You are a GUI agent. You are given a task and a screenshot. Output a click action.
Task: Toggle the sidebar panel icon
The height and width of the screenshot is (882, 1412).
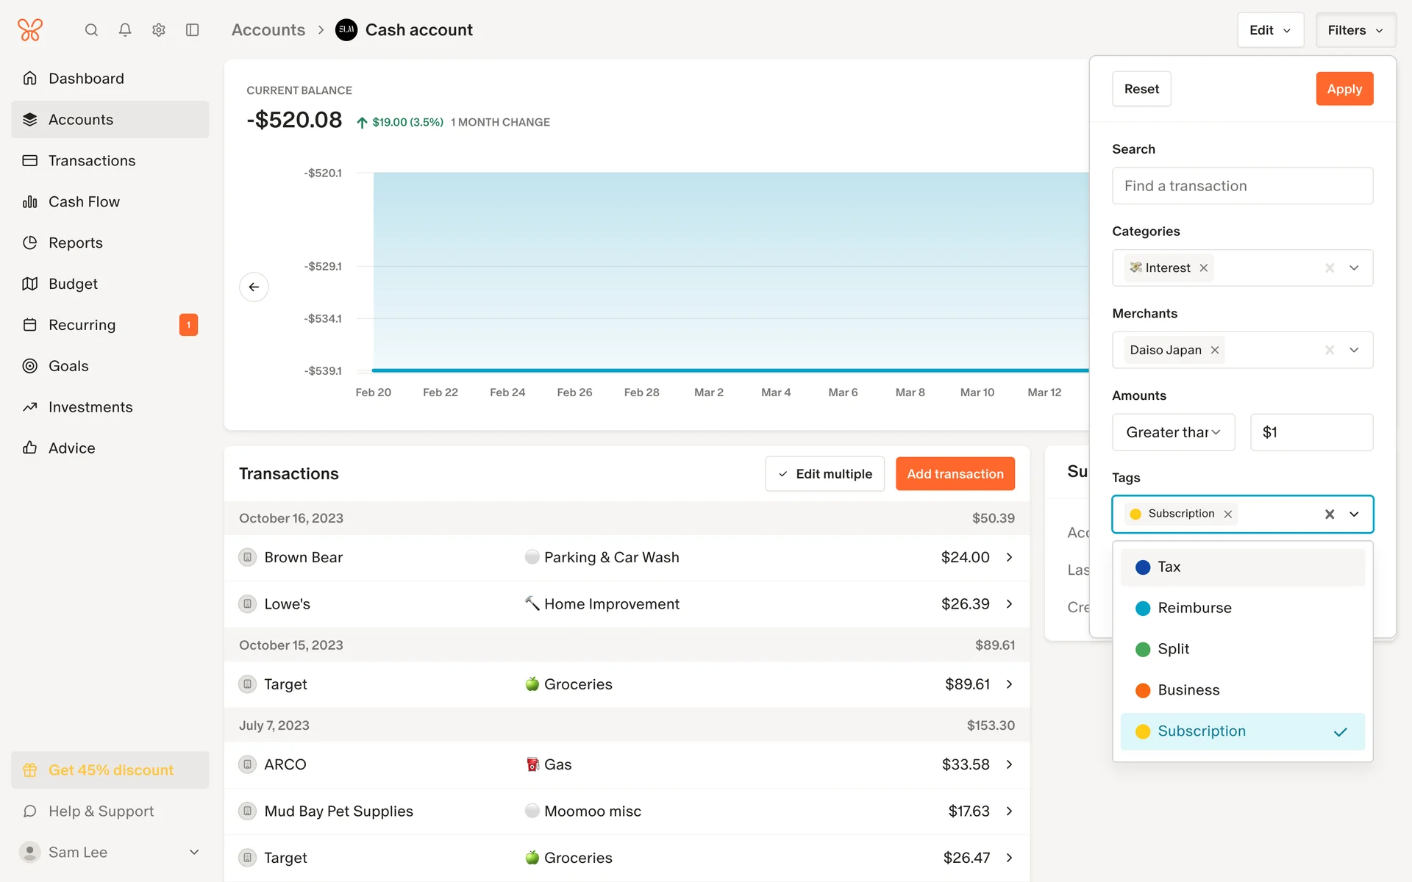point(193,30)
